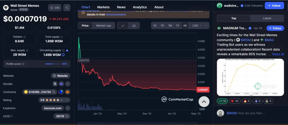Screen dimensions: 288x125
Task: Switch community feed to Top
Action: [234, 18]
